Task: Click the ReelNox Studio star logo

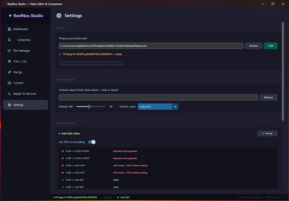Action: pos(10,16)
